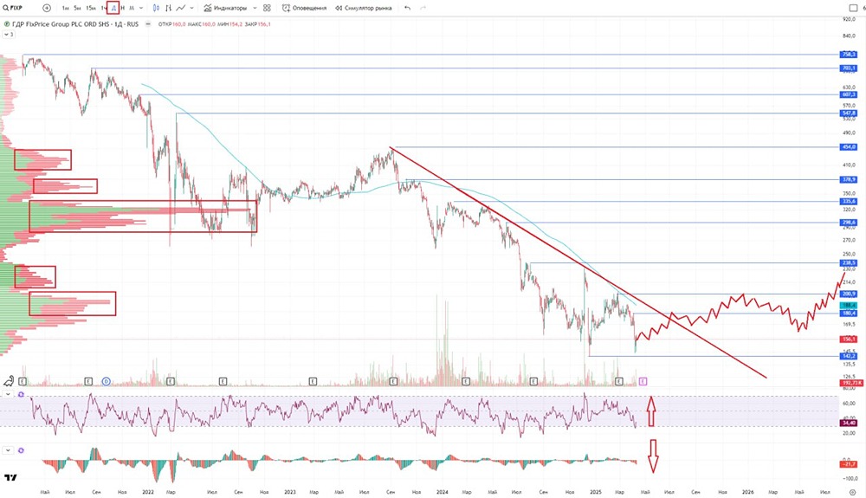
Task: Click the teal 188,4 moving average label
Action: pos(849,306)
